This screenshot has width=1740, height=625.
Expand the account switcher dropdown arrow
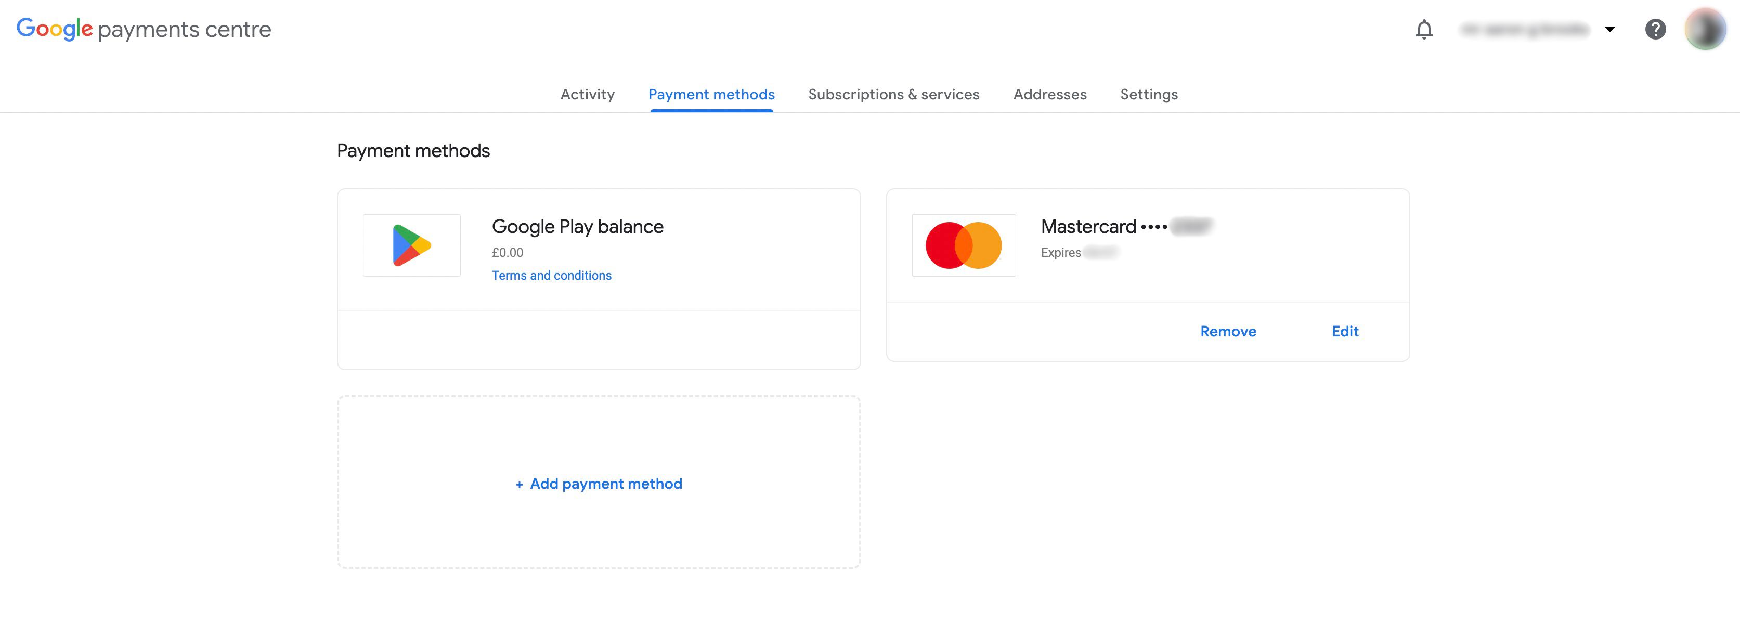tap(1611, 29)
